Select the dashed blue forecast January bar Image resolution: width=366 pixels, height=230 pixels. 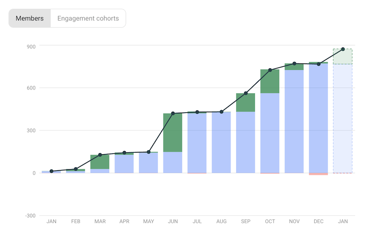343,119
